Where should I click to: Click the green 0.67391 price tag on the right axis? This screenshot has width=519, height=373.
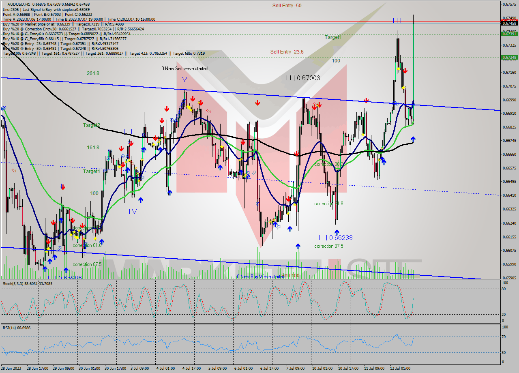[509, 35]
